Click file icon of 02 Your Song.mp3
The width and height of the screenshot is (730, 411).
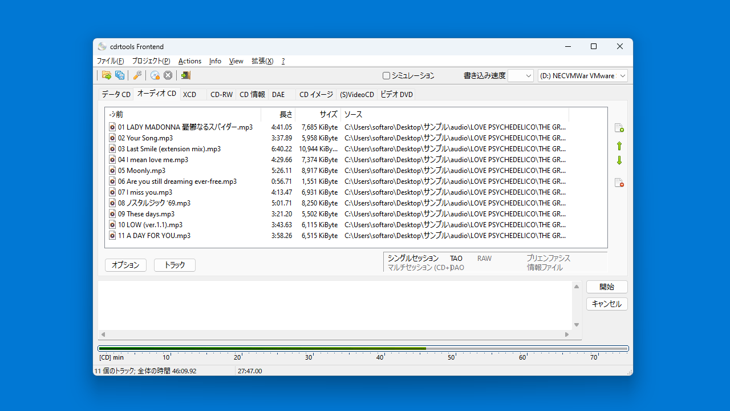click(112, 138)
